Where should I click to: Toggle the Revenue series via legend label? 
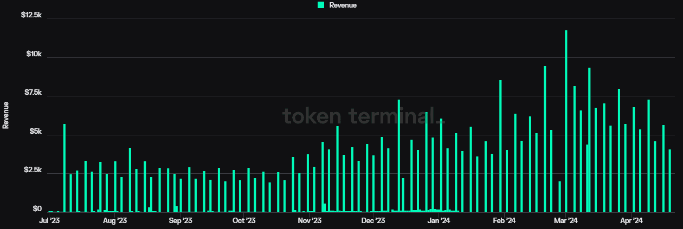[x=343, y=5]
